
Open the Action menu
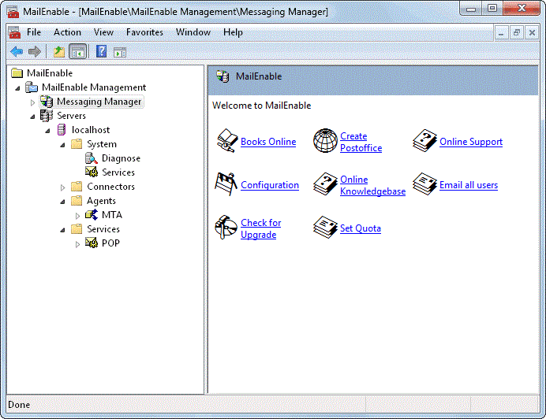(67, 32)
